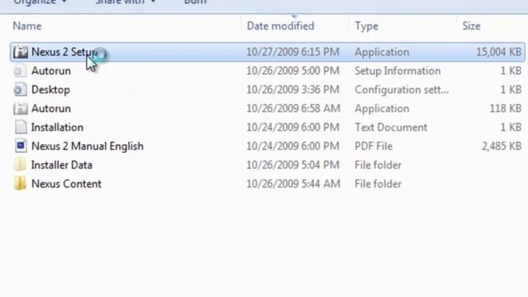Select Autorun file name in Setup Information row
Screen dimensions: 528x297
tap(51, 71)
